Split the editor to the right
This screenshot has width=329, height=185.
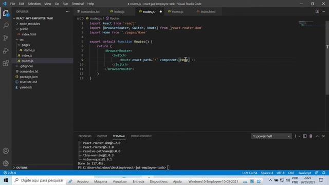(317, 11)
